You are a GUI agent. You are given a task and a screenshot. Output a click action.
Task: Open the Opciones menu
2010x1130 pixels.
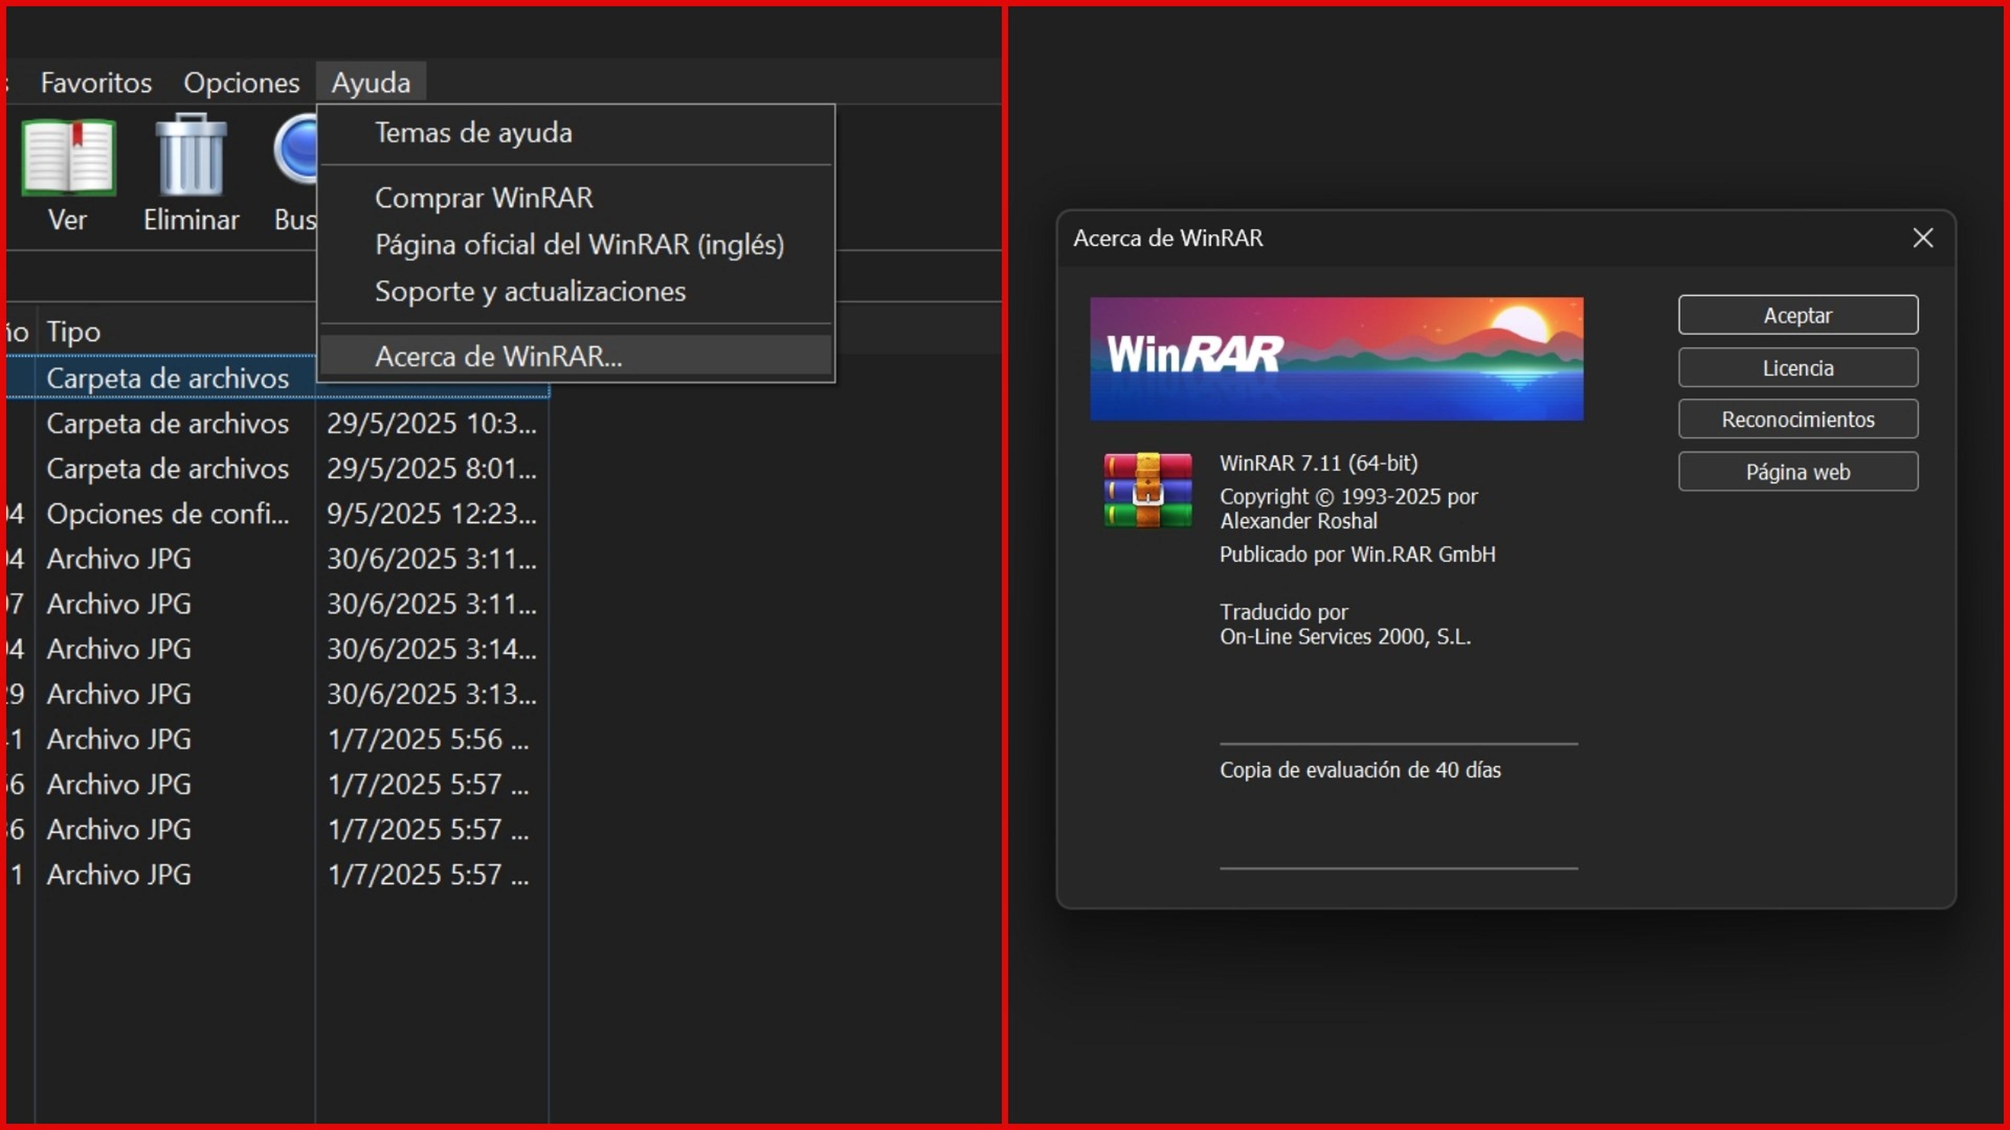pos(241,83)
